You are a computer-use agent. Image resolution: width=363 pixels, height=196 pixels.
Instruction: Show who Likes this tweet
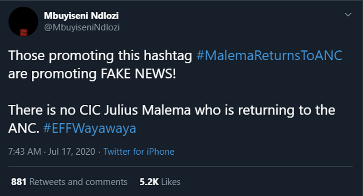click(171, 182)
